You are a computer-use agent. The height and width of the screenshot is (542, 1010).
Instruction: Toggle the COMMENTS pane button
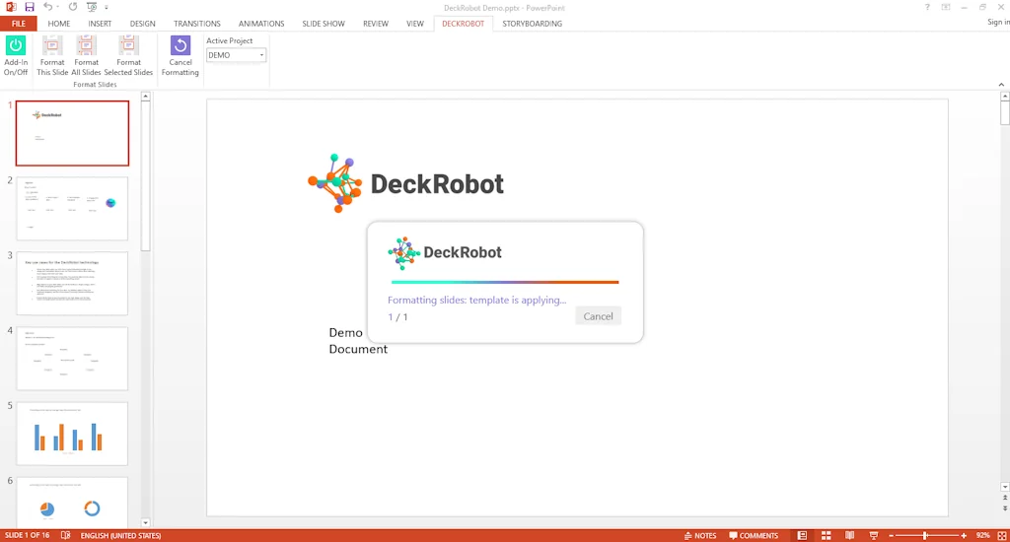[x=754, y=535]
